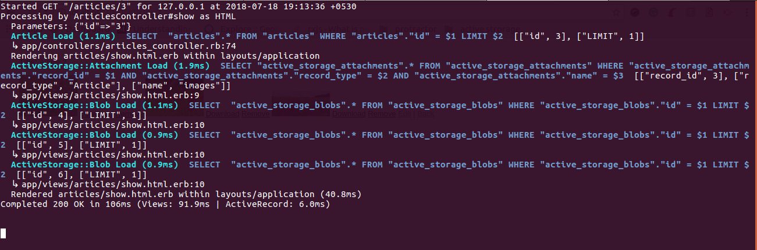This screenshot has width=757, height=250.
Task: Click the leftmost faded Remove link
Action: (x=255, y=114)
